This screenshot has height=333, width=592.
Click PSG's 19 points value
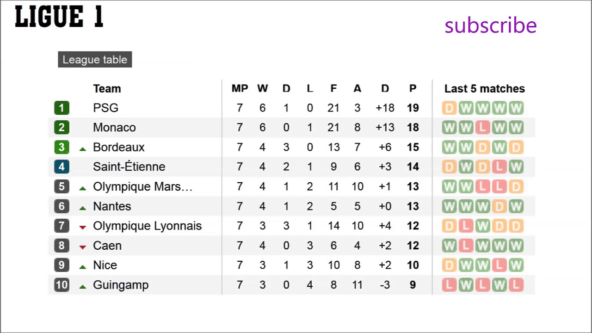pos(413,108)
